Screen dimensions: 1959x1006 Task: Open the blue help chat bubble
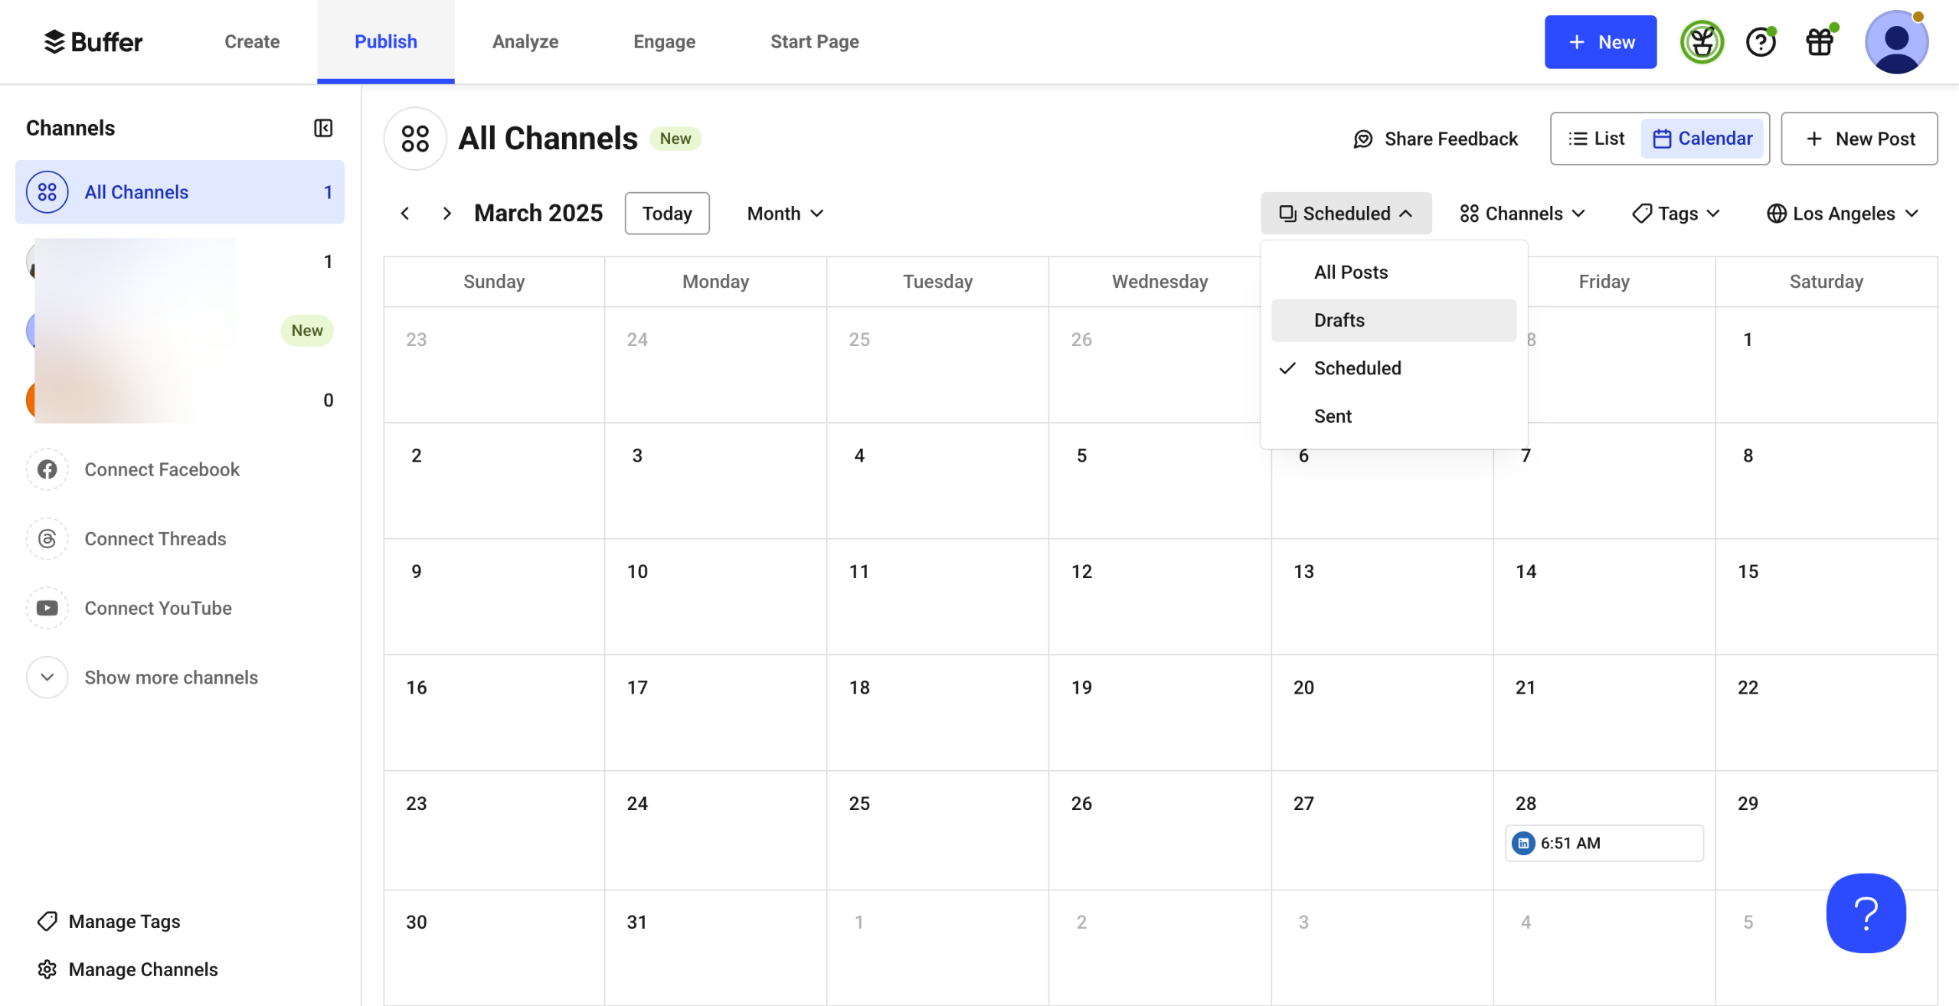[1866, 913]
